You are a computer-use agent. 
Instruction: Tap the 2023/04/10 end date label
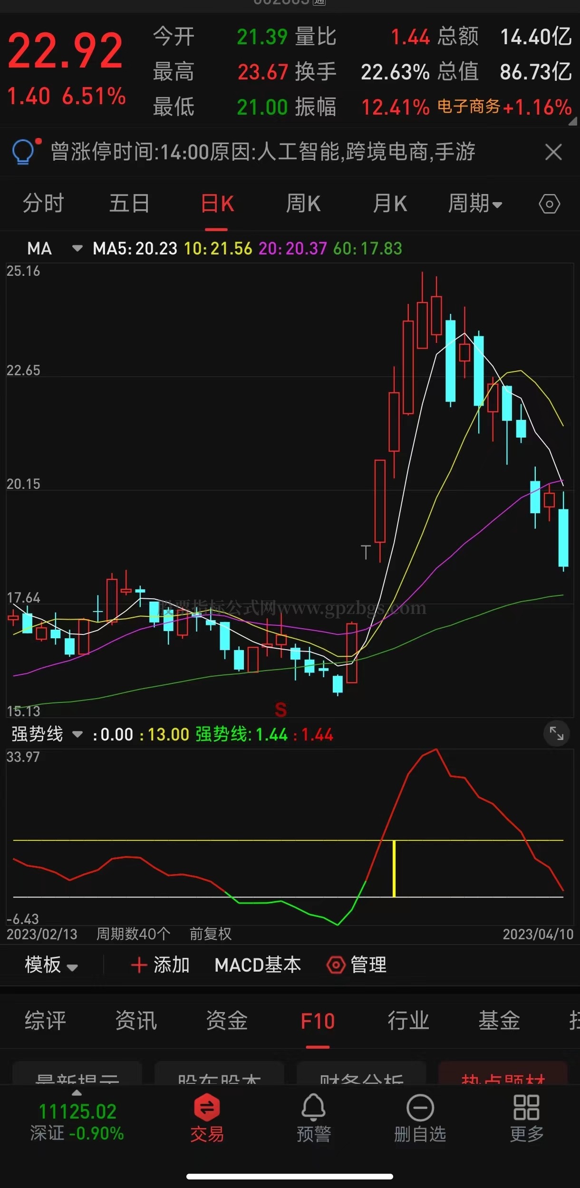pos(538,934)
